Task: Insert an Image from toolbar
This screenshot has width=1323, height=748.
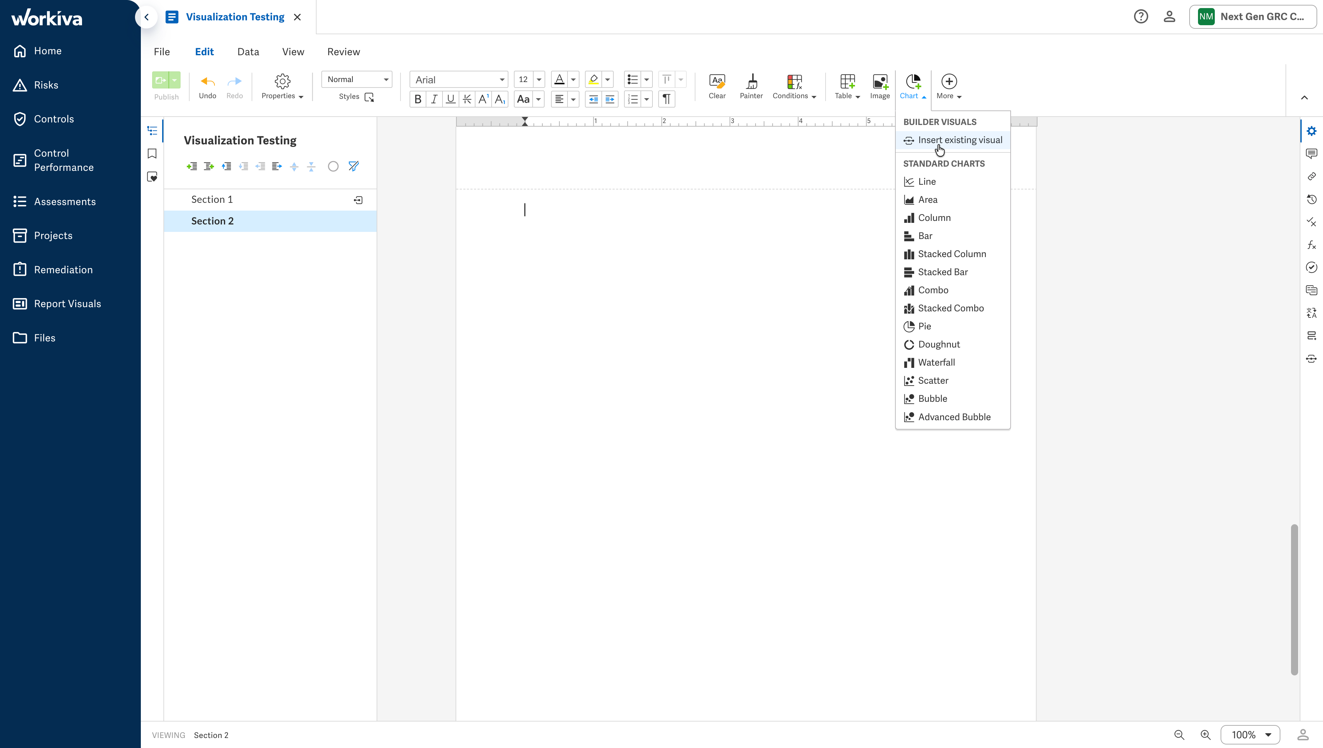Action: pyautogui.click(x=880, y=86)
